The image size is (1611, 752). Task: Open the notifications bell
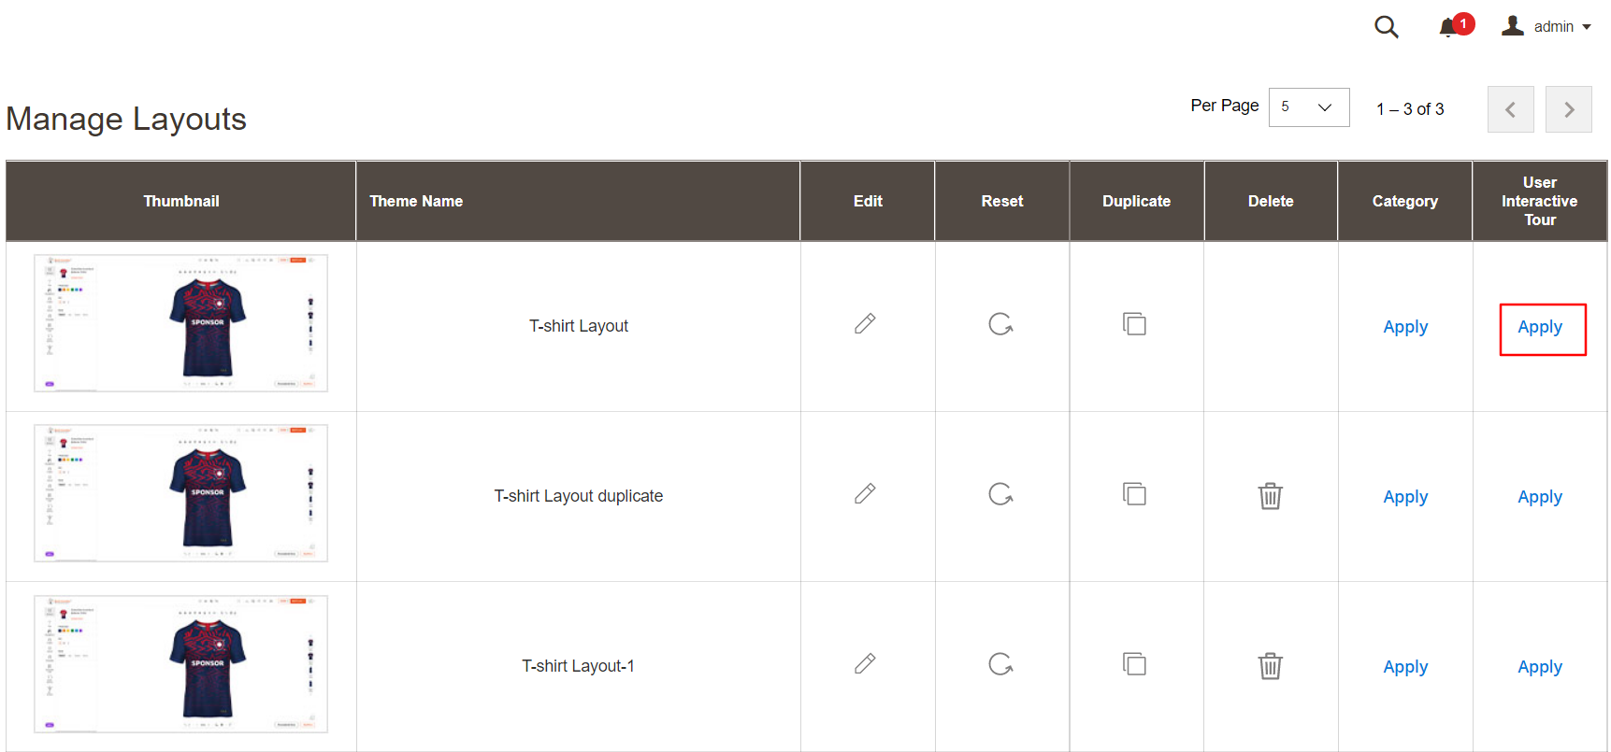click(x=1449, y=27)
